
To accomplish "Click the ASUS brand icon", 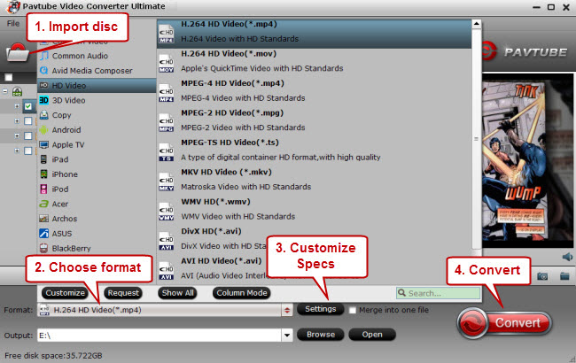I will pos(43,234).
